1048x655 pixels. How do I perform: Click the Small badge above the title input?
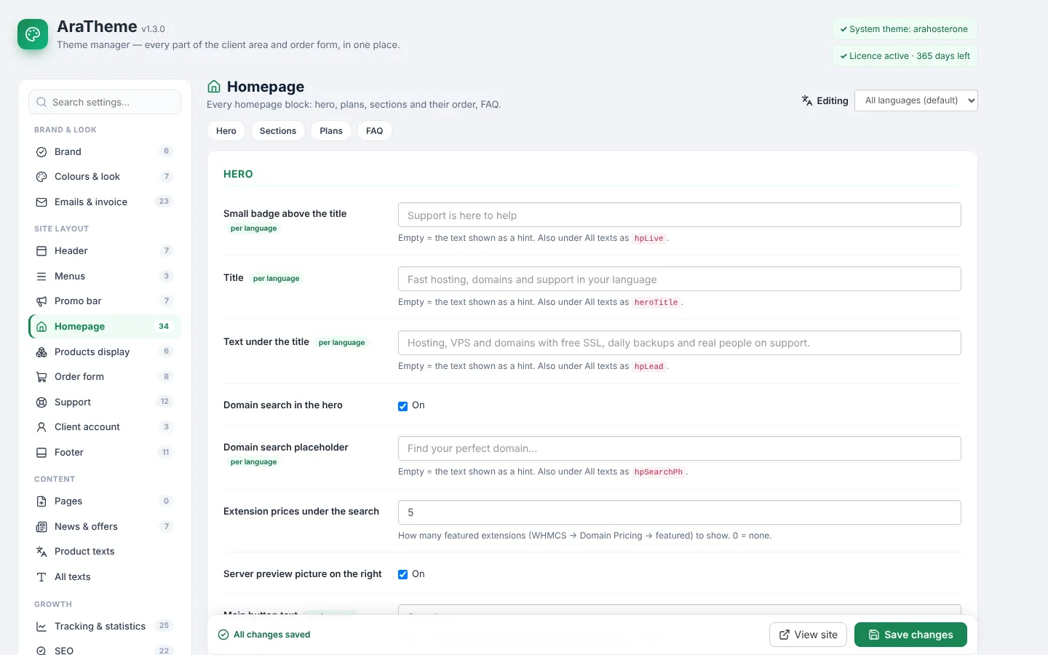coord(679,215)
